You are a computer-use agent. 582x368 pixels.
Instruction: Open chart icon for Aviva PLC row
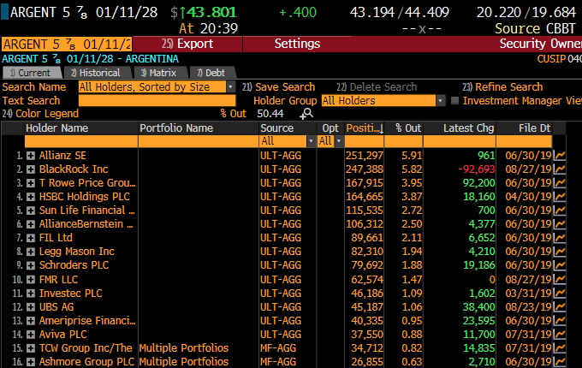pos(560,335)
